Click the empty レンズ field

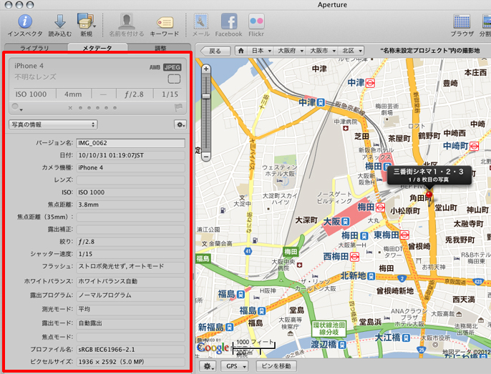tap(130, 180)
